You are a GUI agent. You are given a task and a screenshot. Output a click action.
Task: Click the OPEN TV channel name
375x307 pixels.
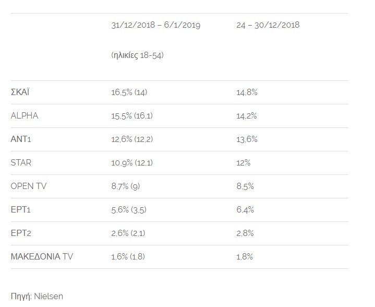pos(29,186)
